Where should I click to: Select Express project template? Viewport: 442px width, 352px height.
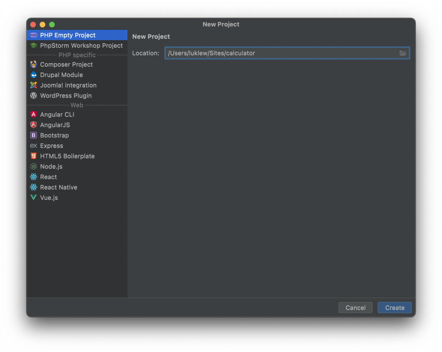point(77,146)
